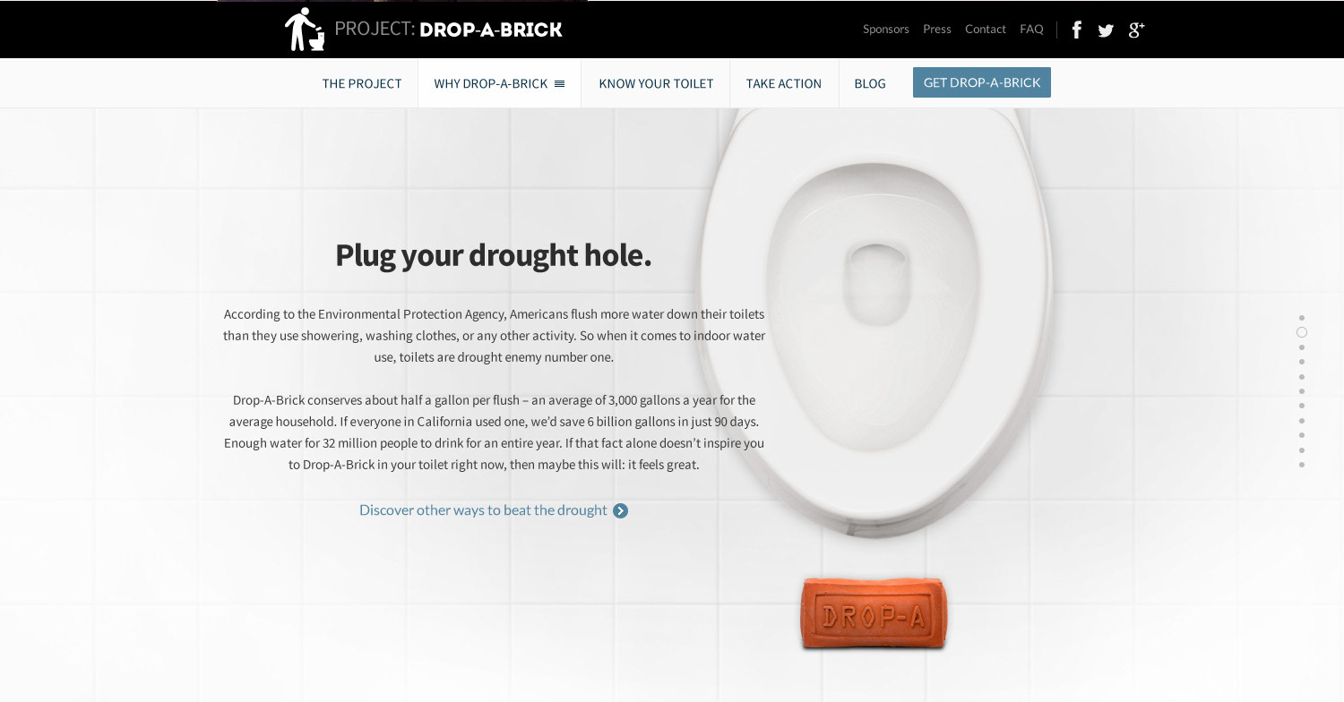Open Know Your Toilet nav item
Screen dimensions: 1344x702
pyautogui.click(x=656, y=83)
